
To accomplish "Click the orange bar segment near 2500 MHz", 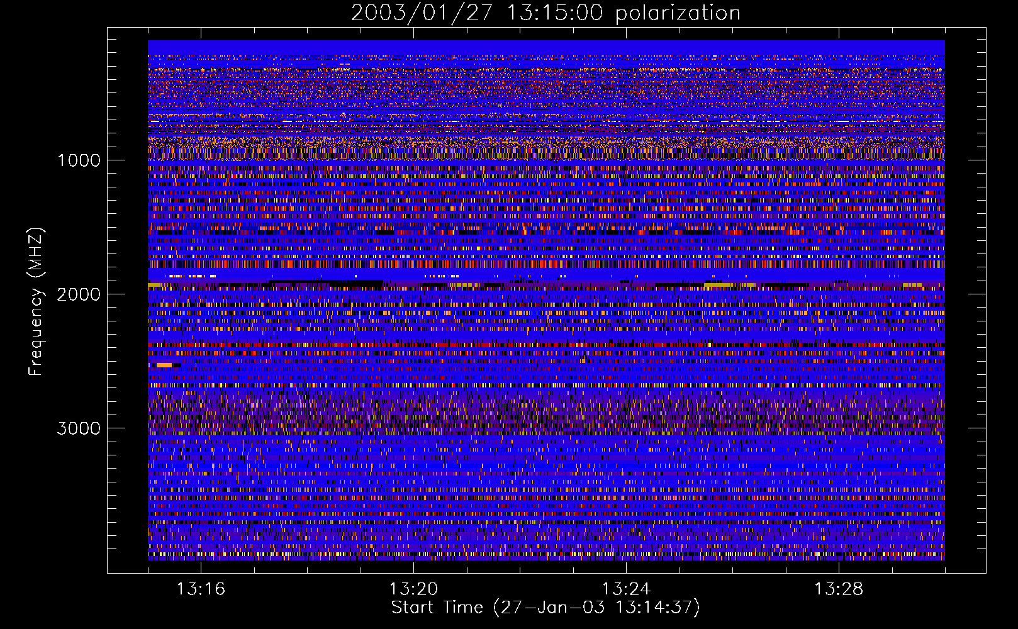I will (164, 365).
